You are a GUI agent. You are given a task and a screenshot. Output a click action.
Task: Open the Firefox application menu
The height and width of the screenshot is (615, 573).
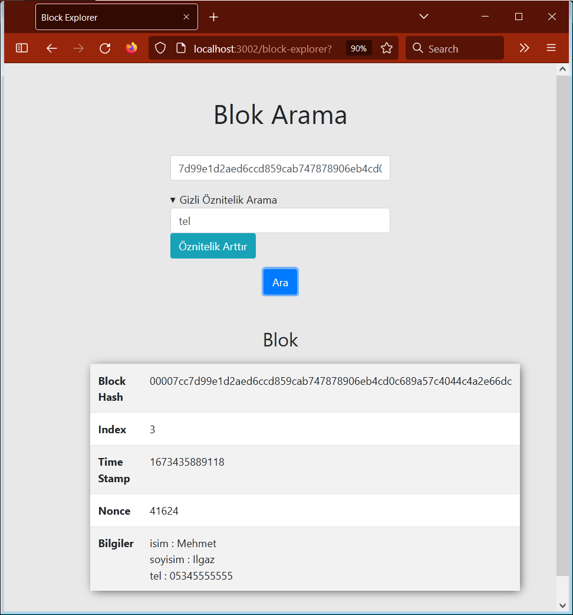(x=551, y=48)
